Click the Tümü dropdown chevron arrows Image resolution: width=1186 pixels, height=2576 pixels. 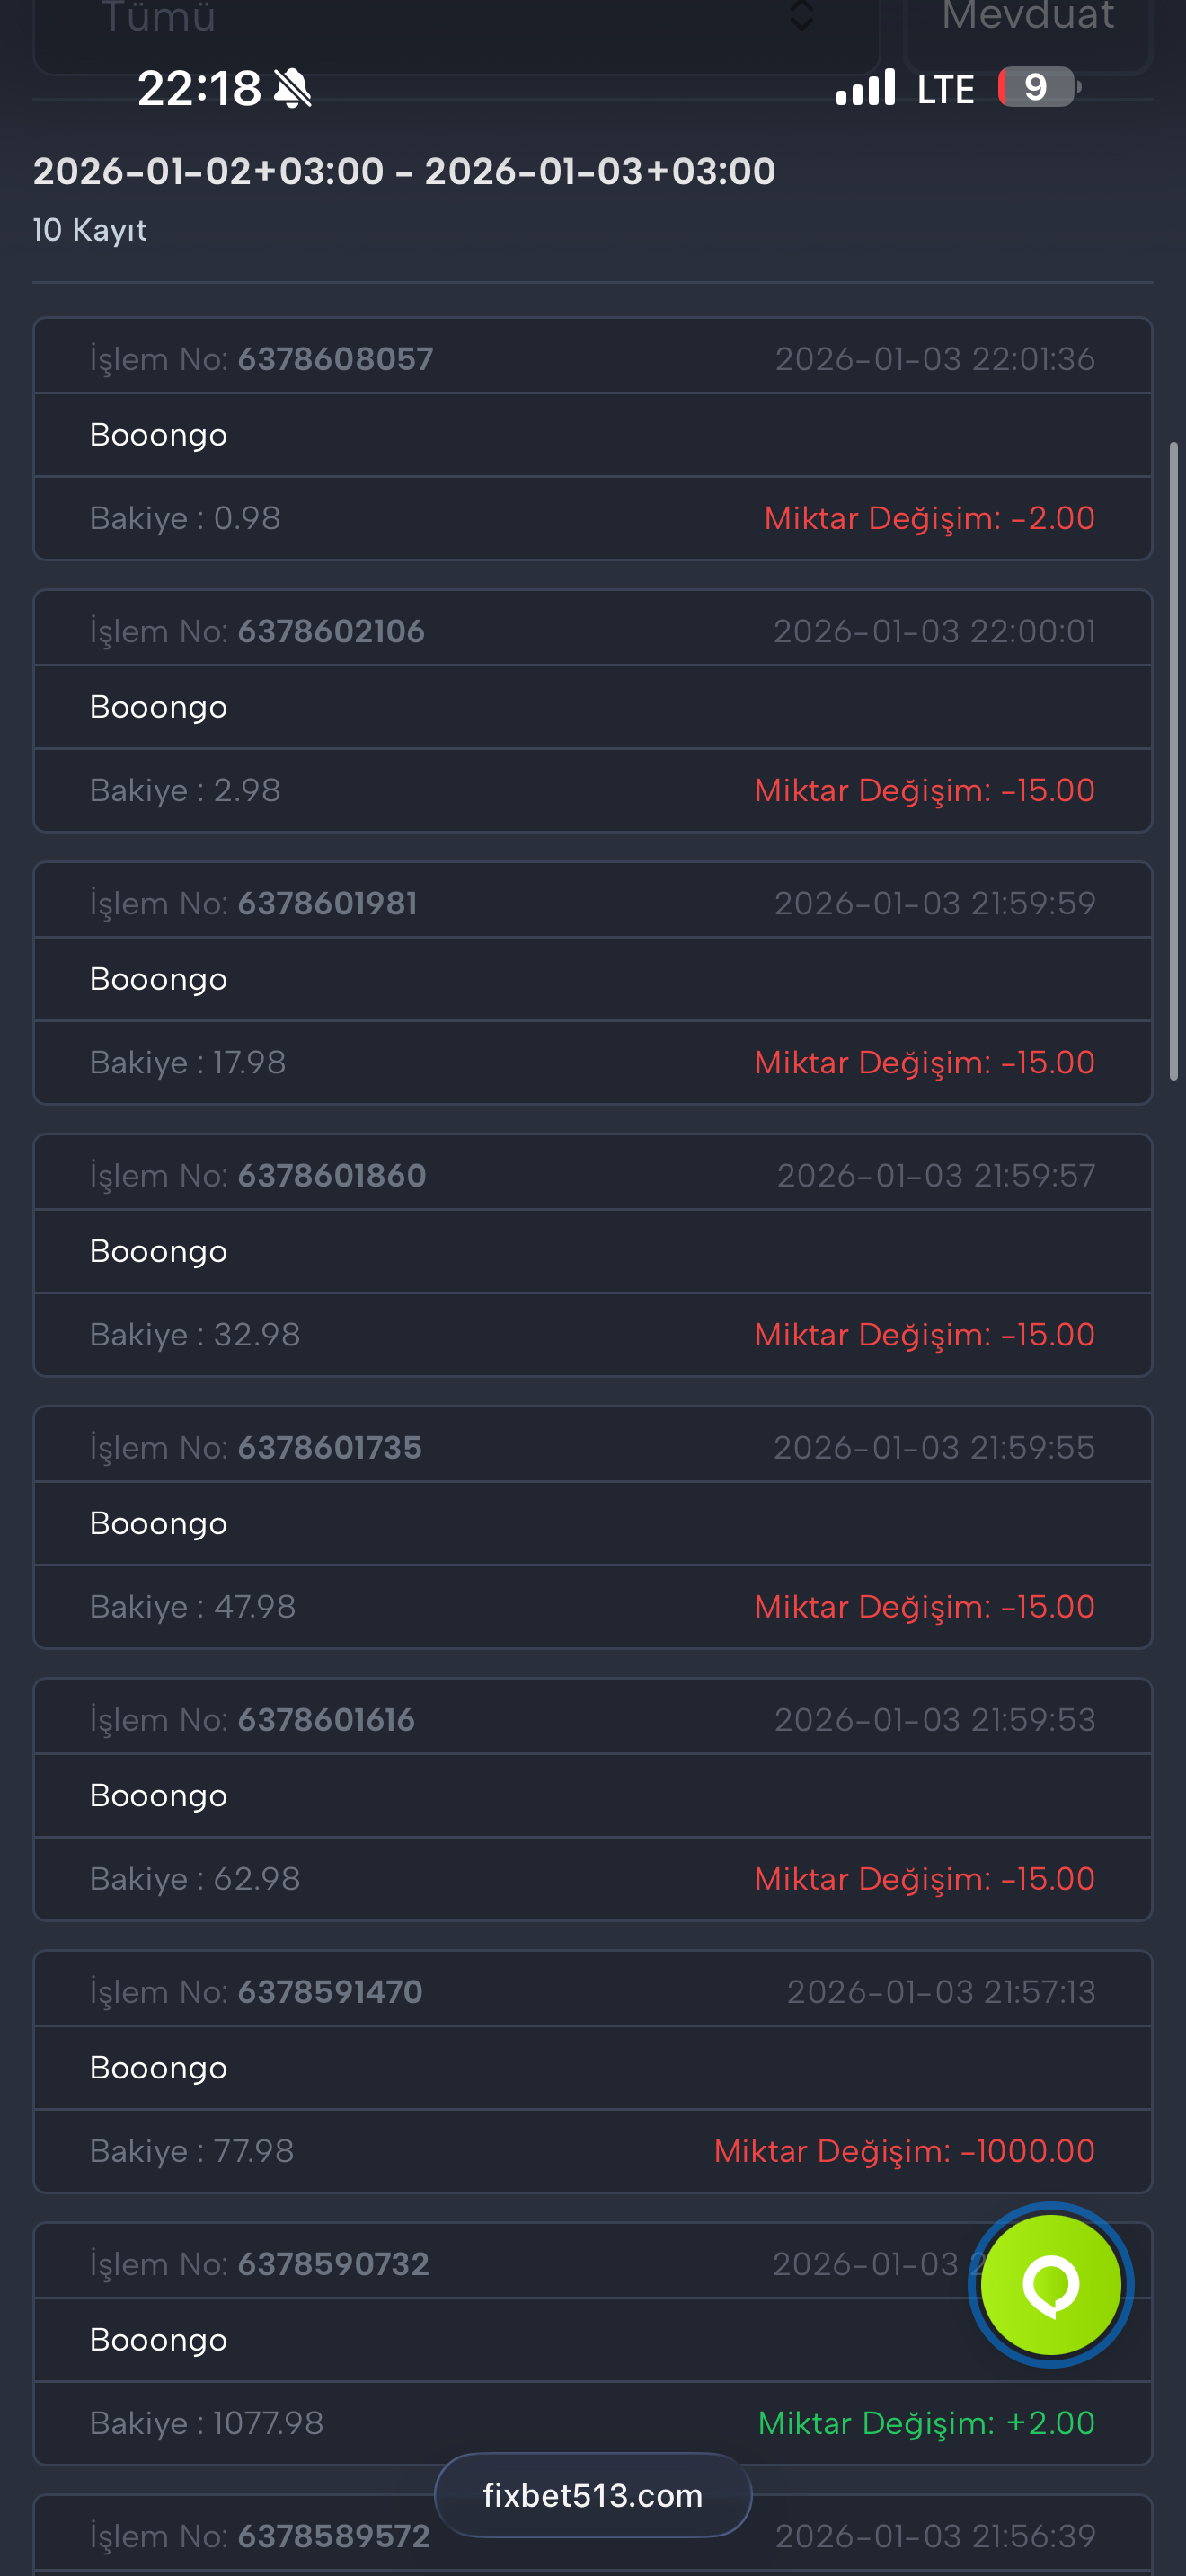click(801, 16)
